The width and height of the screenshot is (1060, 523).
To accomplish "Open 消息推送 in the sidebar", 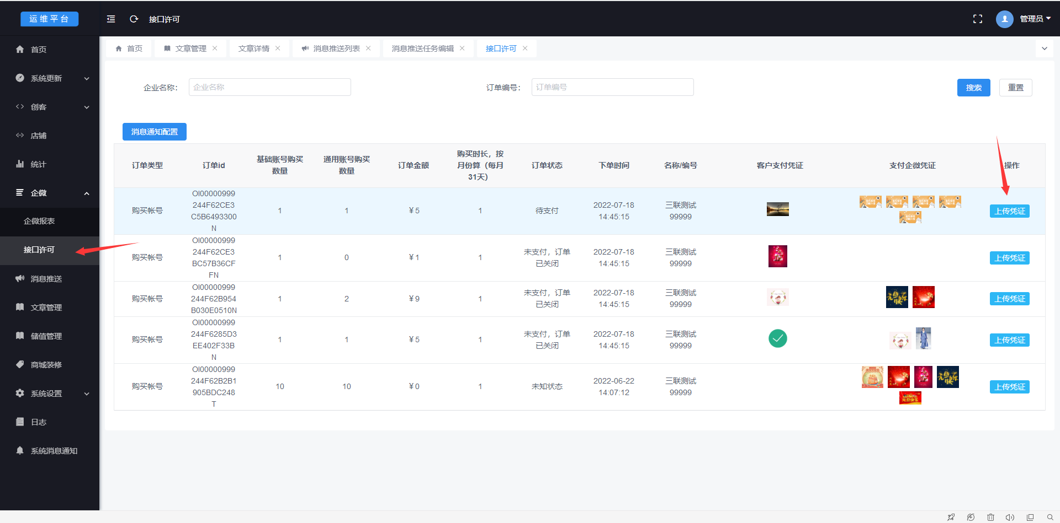I will tap(46, 279).
